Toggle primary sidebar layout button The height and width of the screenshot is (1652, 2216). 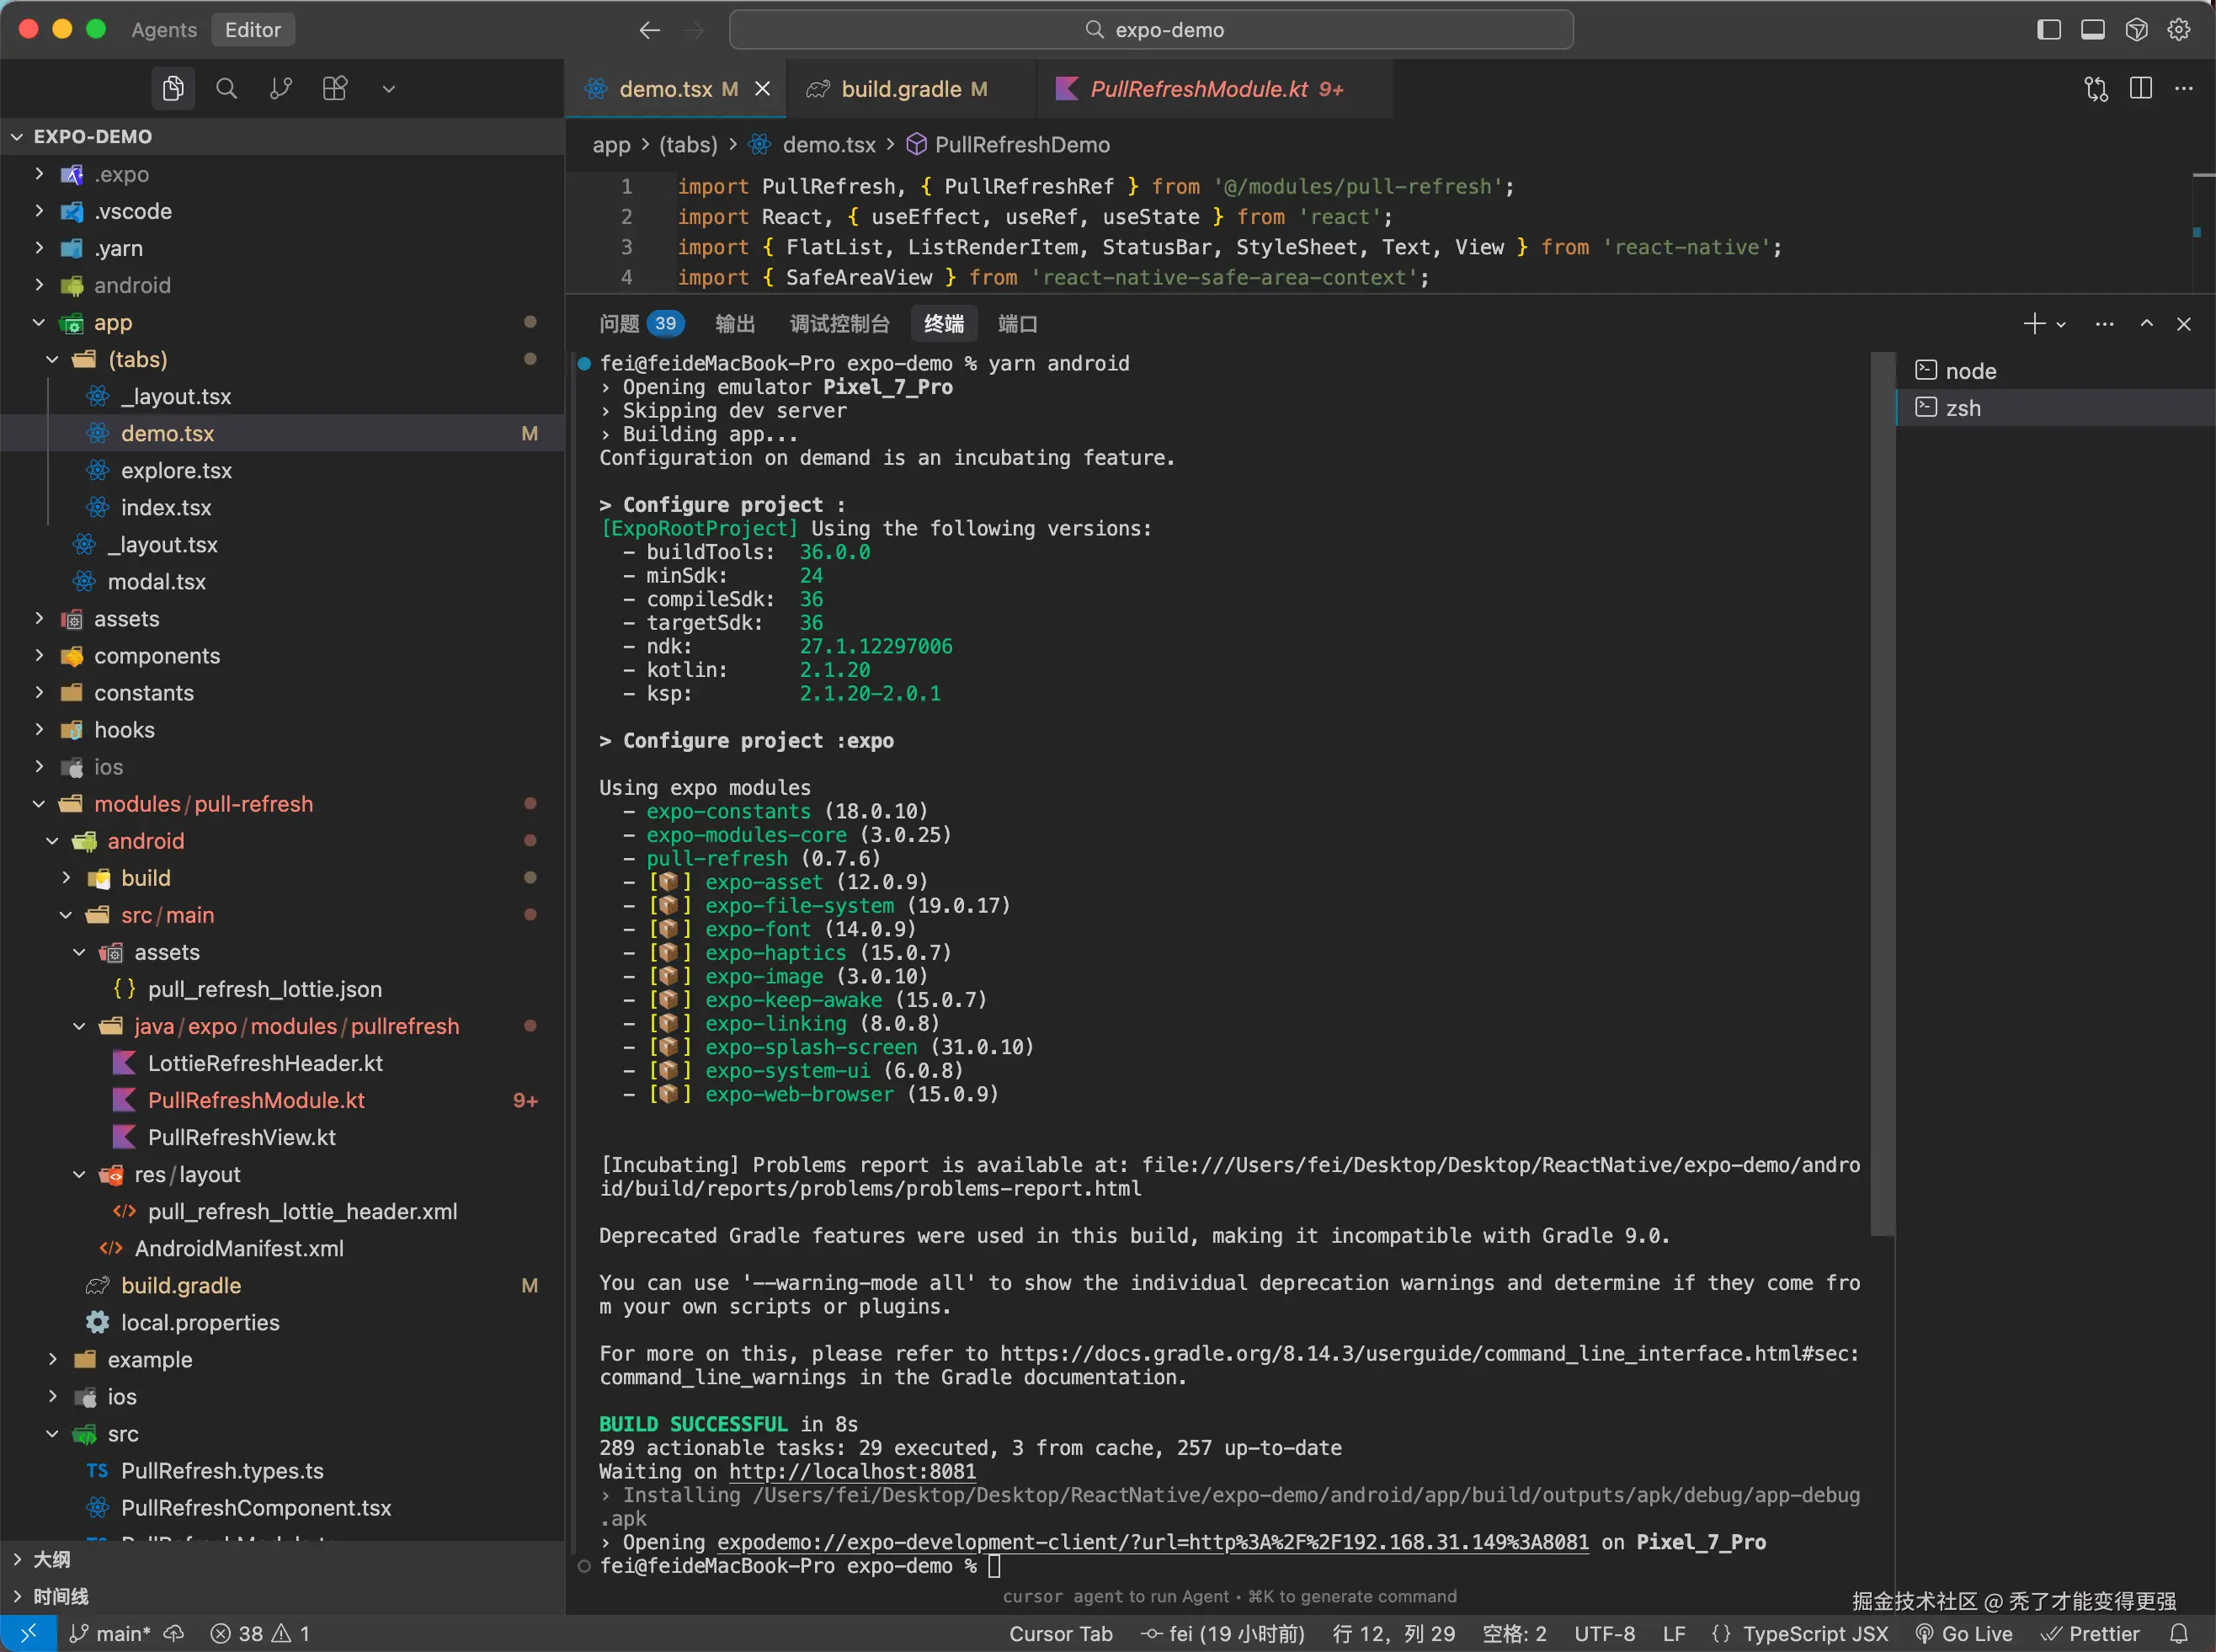click(x=2049, y=30)
